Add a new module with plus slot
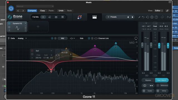 tap(38, 27)
